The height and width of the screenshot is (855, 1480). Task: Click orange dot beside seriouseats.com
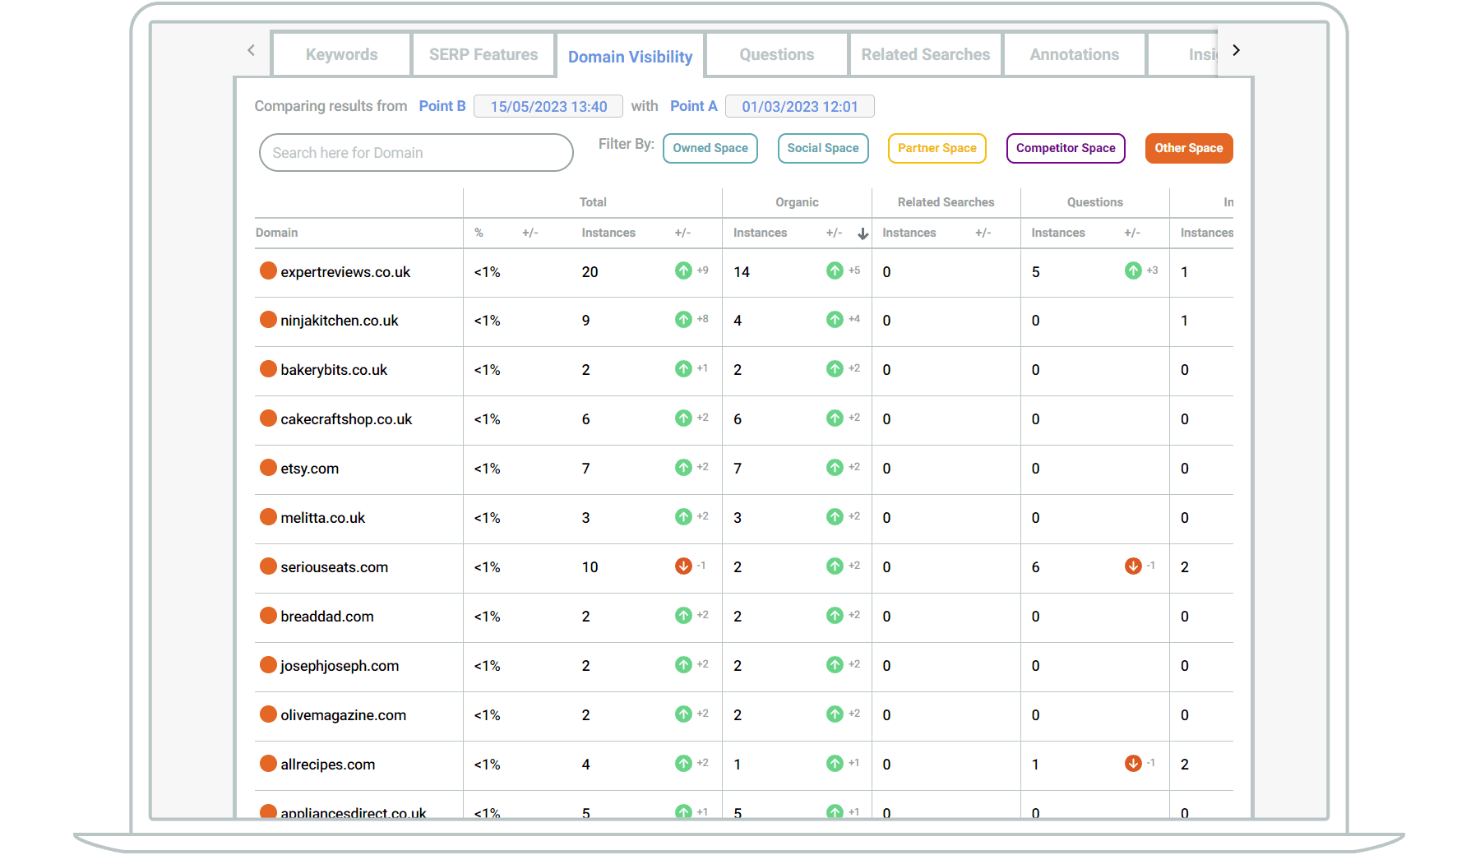click(268, 566)
